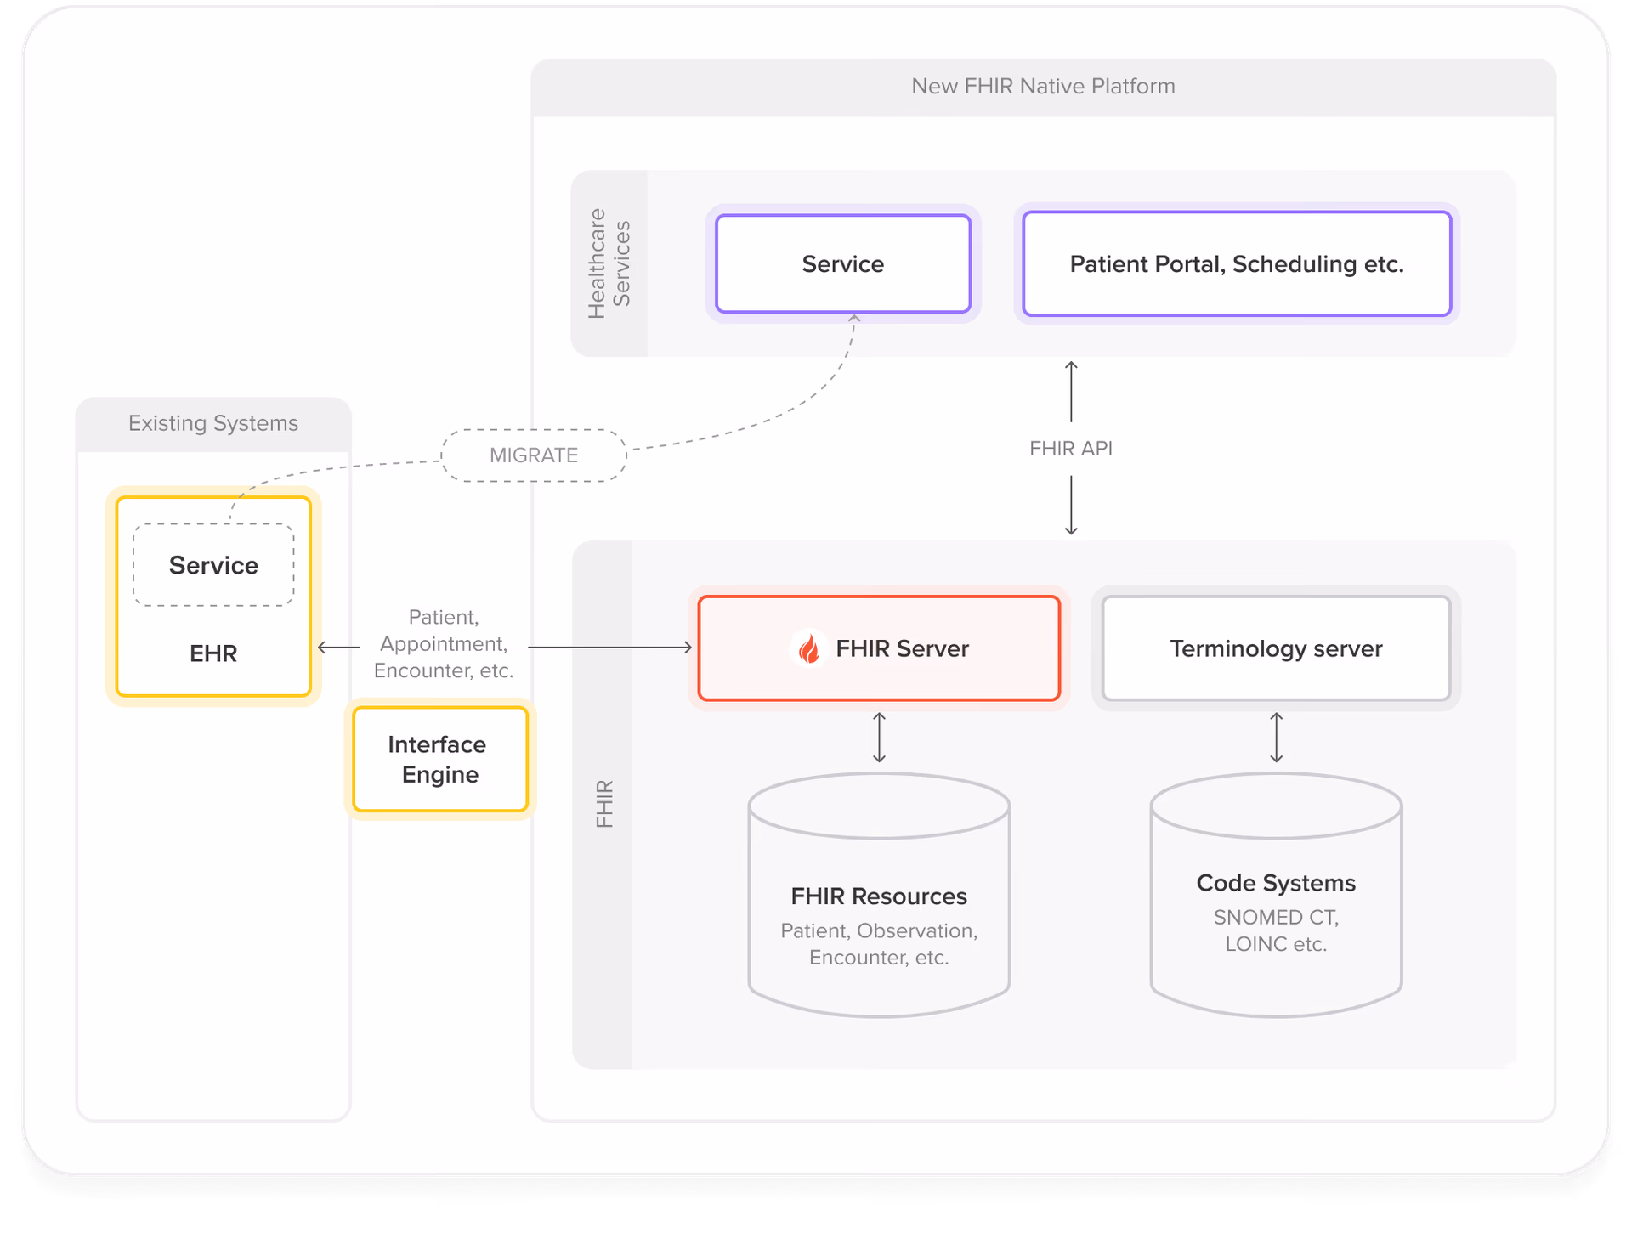Image resolution: width=1632 pixels, height=1233 pixels.
Task: Click the EHR label
Action: click(213, 653)
